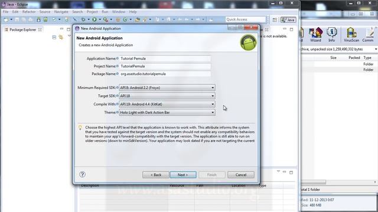Click the help question mark icon in dialog
The width and height of the screenshot is (378, 212).
click(83, 174)
